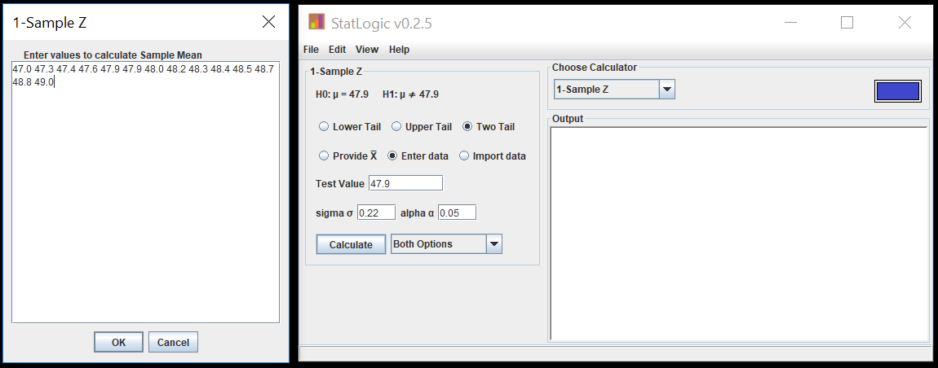
Task: Open the Help menu
Action: click(399, 50)
